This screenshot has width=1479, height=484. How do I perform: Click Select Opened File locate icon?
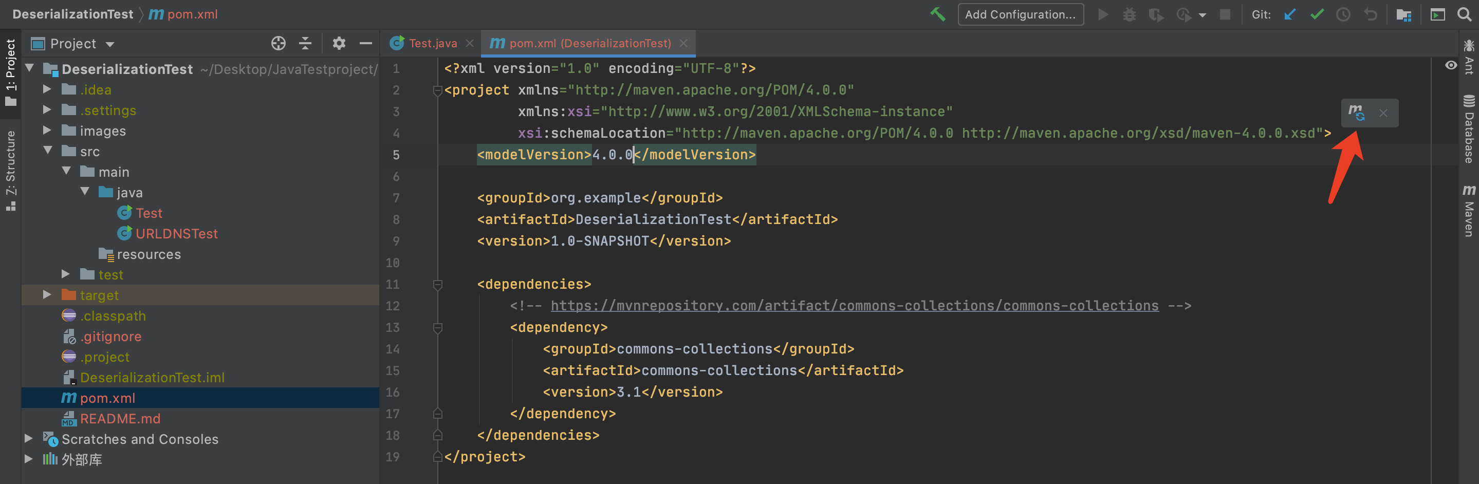click(x=279, y=43)
